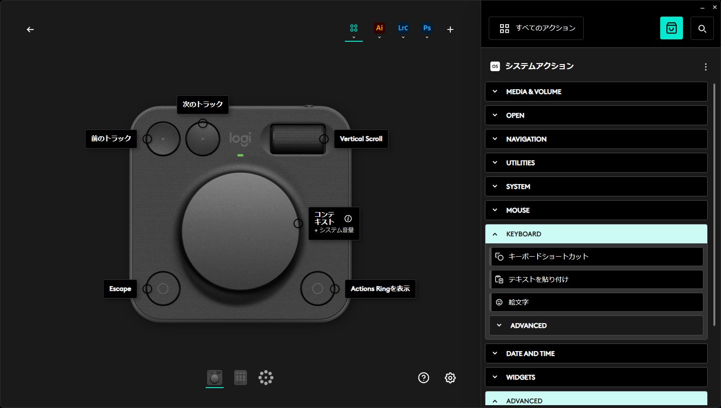This screenshot has width=721, height=408.
Task: Select the main dial hotspot circle
Action: (298, 223)
